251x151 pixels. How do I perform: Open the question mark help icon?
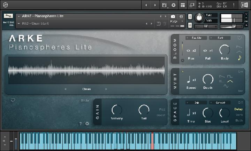click(x=81, y=124)
